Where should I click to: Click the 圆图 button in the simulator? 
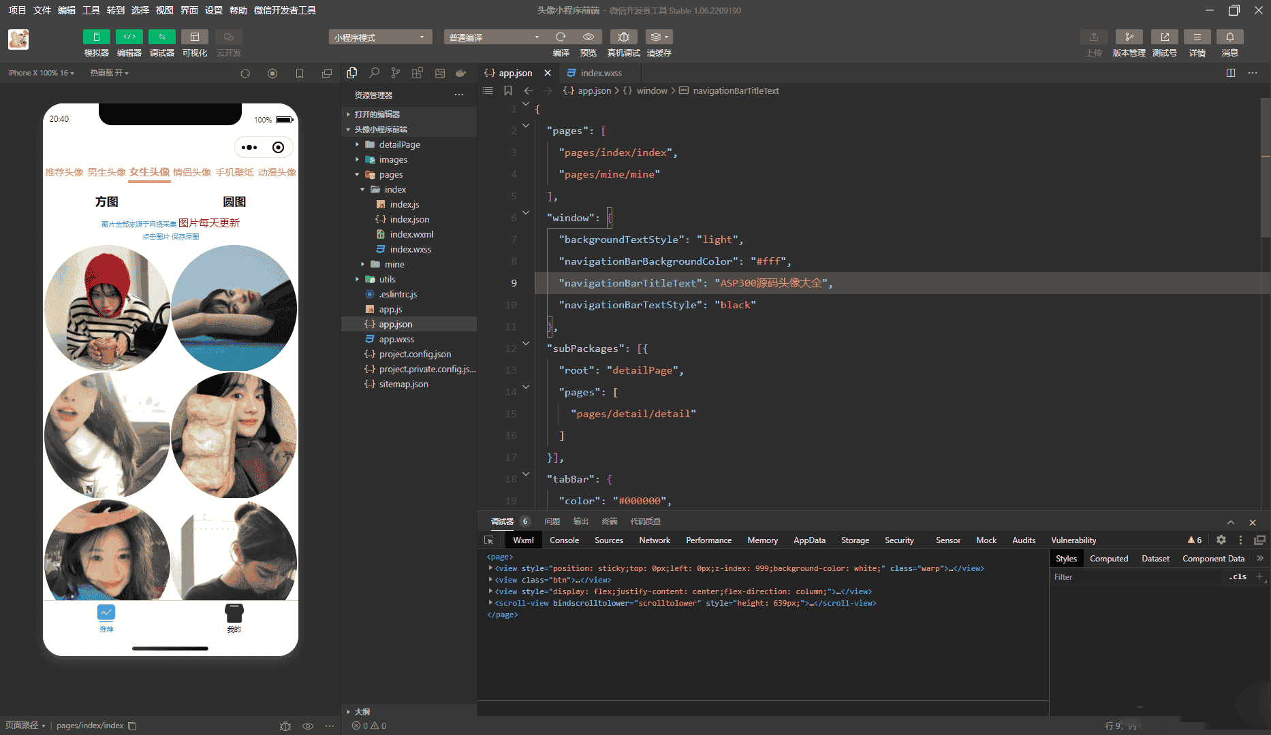(x=234, y=201)
